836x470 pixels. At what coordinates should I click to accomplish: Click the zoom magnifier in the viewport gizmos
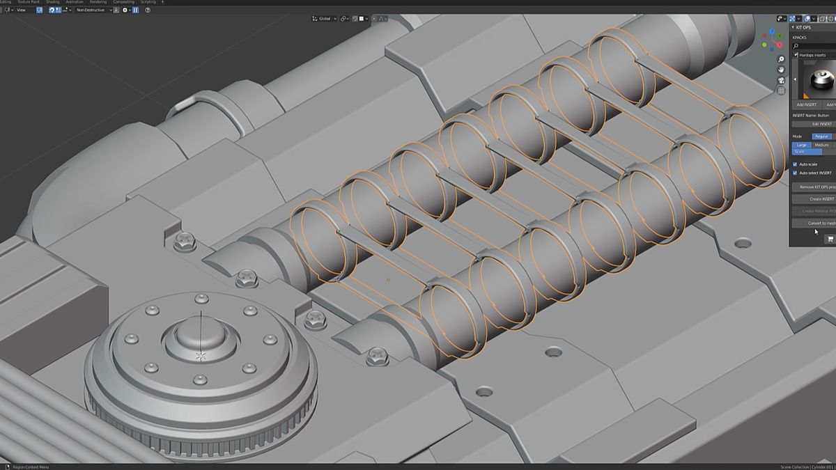point(780,59)
